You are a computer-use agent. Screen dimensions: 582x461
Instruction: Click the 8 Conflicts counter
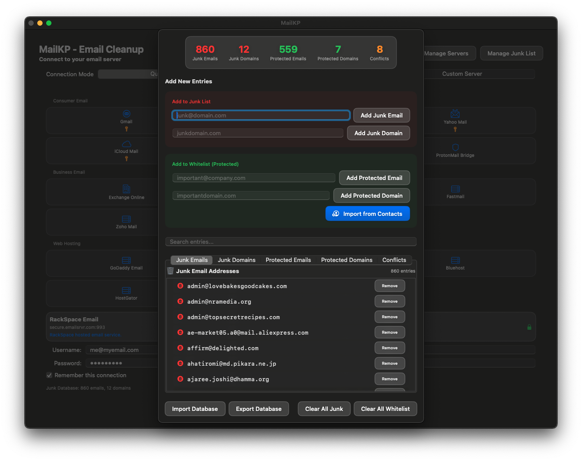tap(380, 52)
